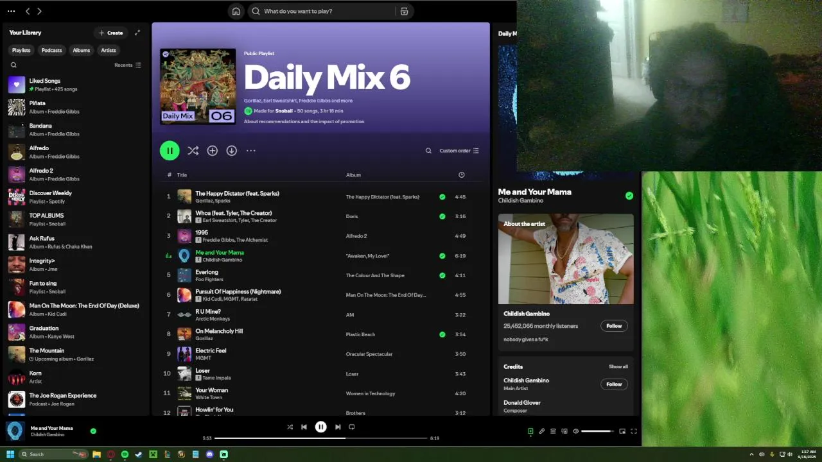Download the Daily Mix 6 playlist
This screenshot has width=822, height=462.
coord(231,151)
